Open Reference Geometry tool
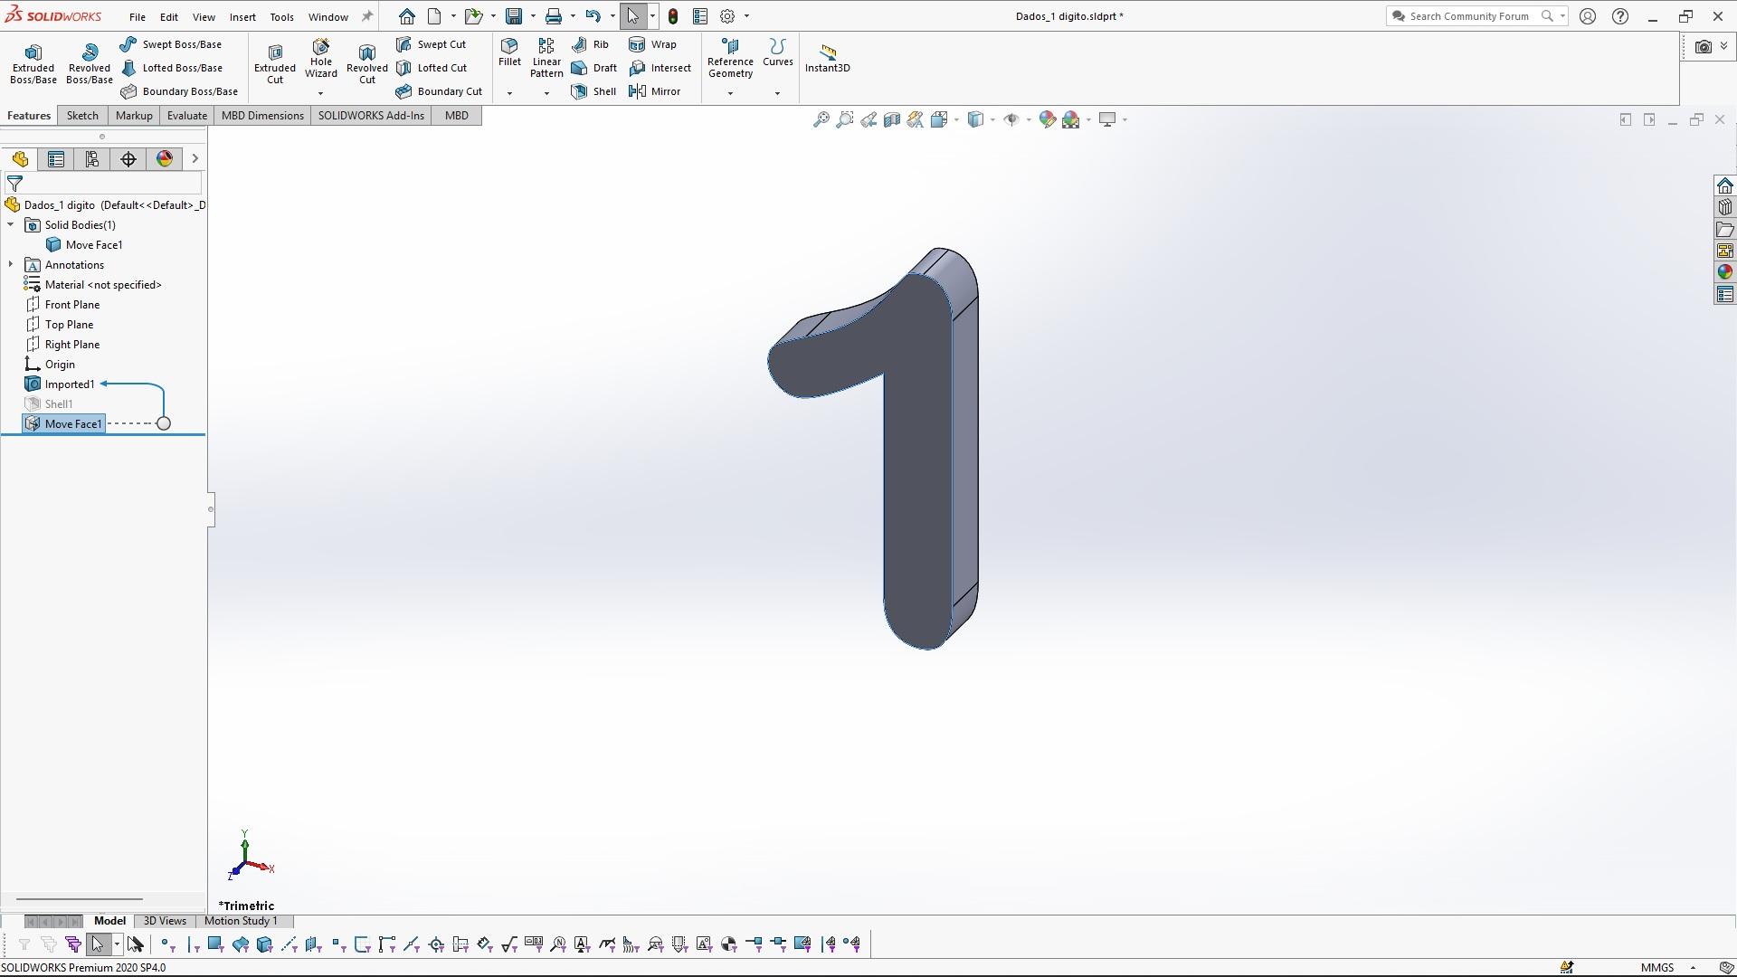 click(x=730, y=58)
